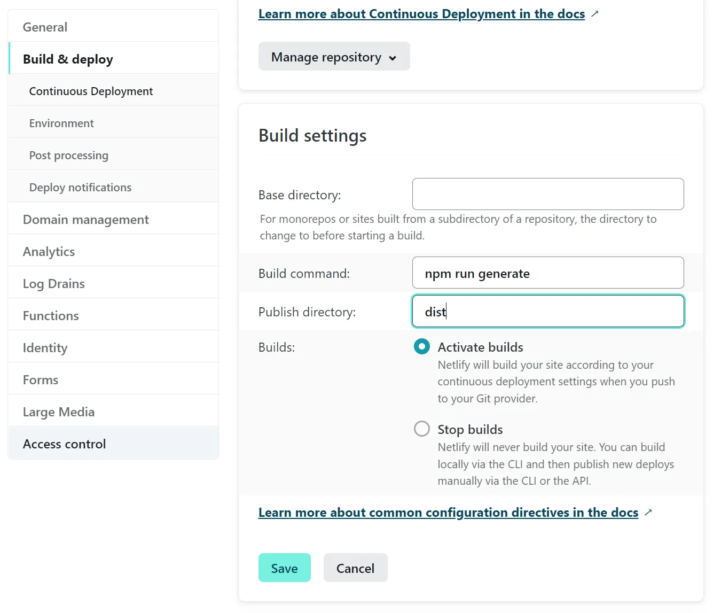721x613 pixels.
Task: Open Domain management settings
Action: tap(113, 219)
